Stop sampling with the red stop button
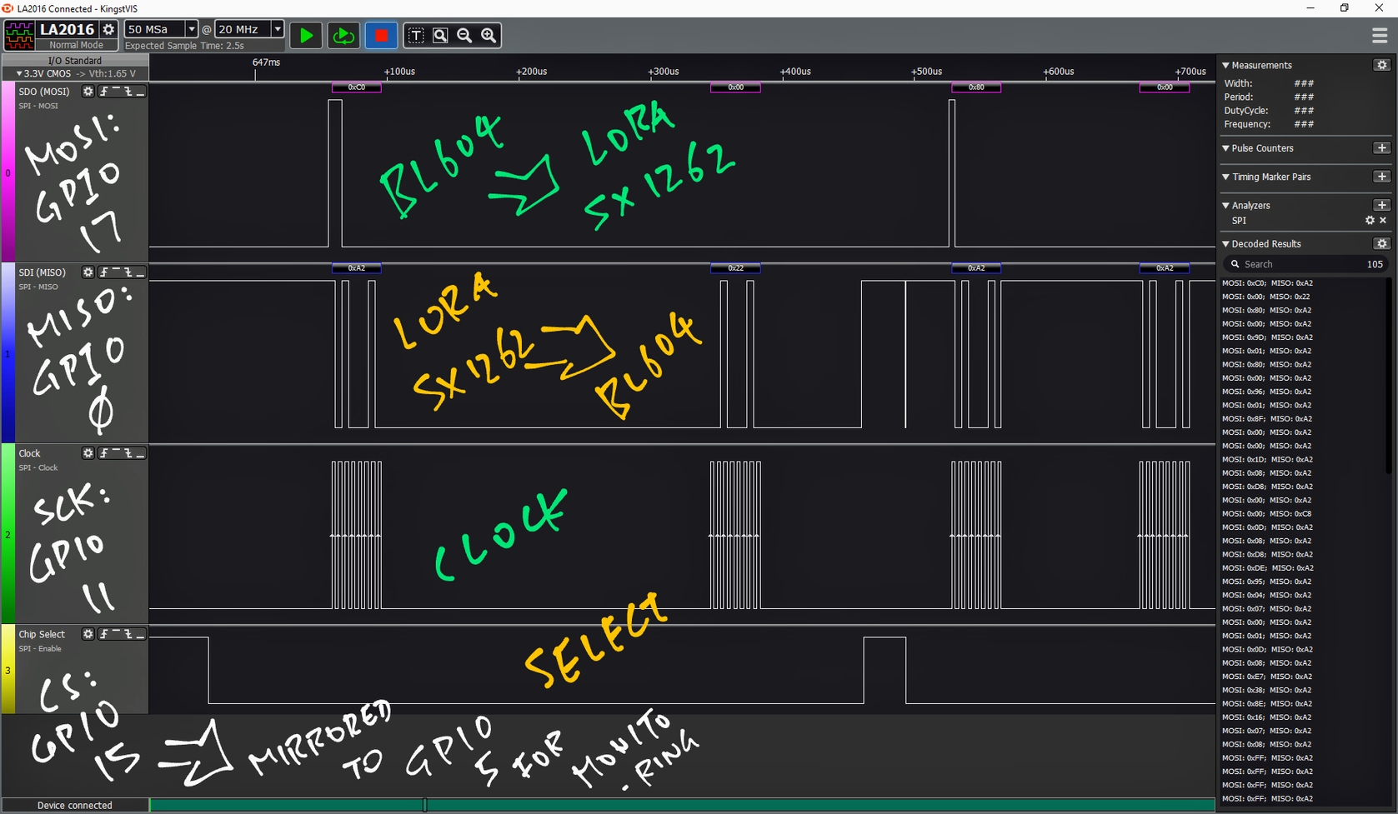 tap(381, 36)
